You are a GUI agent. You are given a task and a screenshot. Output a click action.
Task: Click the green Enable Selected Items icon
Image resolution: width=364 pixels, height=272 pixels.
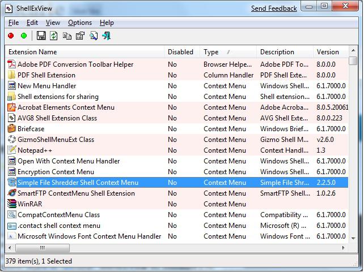(x=24, y=36)
